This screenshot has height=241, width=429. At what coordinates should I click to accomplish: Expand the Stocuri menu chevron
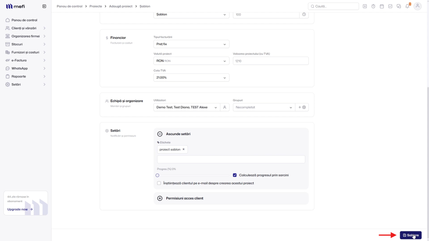coord(44,44)
